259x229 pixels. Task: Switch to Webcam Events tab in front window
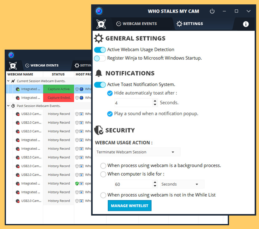click(x=137, y=24)
